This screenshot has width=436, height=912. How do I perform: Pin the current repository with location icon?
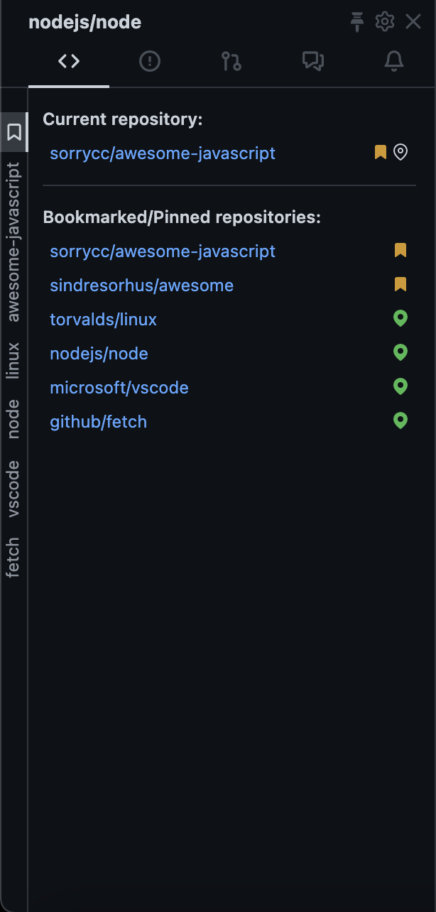[x=400, y=152]
